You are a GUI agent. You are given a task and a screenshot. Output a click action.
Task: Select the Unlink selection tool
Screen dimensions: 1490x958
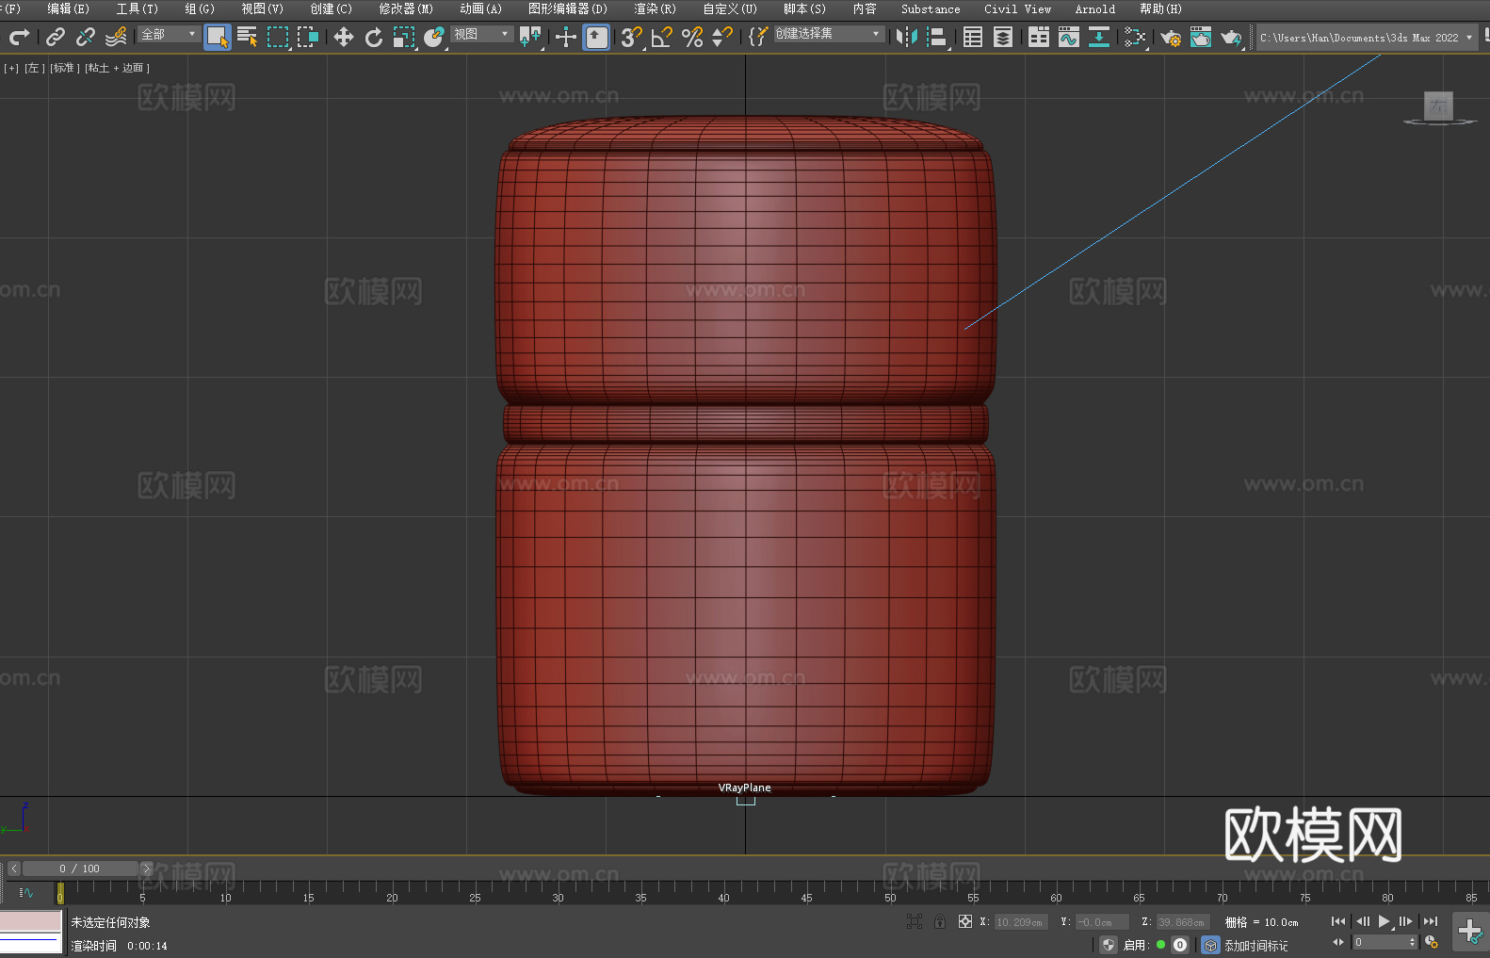tap(86, 37)
